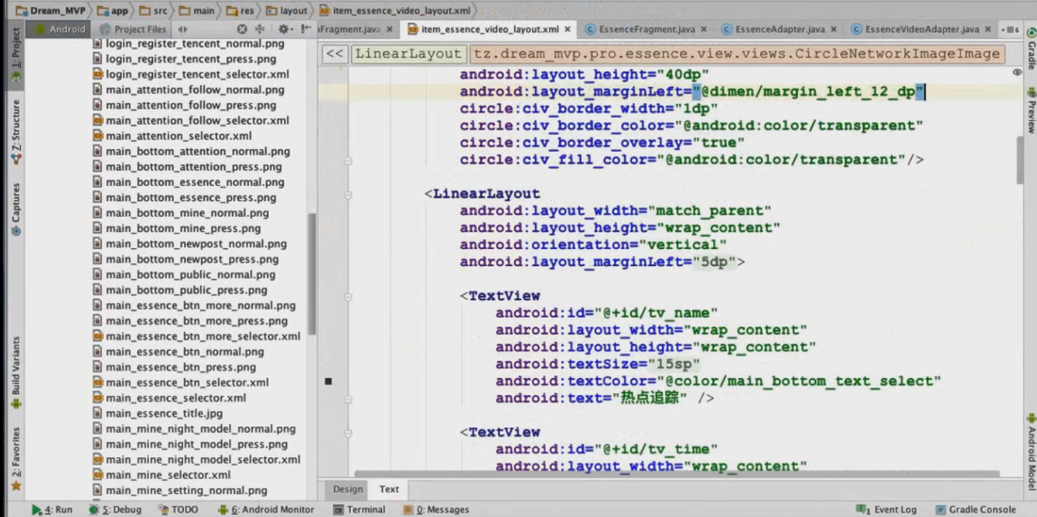The height and width of the screenshot is (517, 1037).
Task: Click the class icon on EssenceAdapter.java tab
Action: coord(727,29)
